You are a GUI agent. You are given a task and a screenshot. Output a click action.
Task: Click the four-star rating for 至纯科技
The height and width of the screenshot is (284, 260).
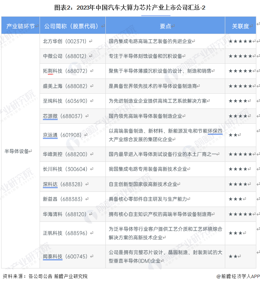[x=238, y=101]
